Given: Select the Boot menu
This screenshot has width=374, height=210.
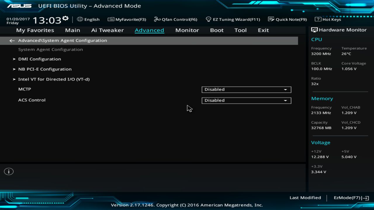Looking at the screenshot, I should click(217, 30).
